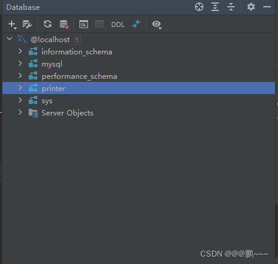Open the eye view options dropdown
Viewport: 278px width, 264px height.
coord(156,24)
